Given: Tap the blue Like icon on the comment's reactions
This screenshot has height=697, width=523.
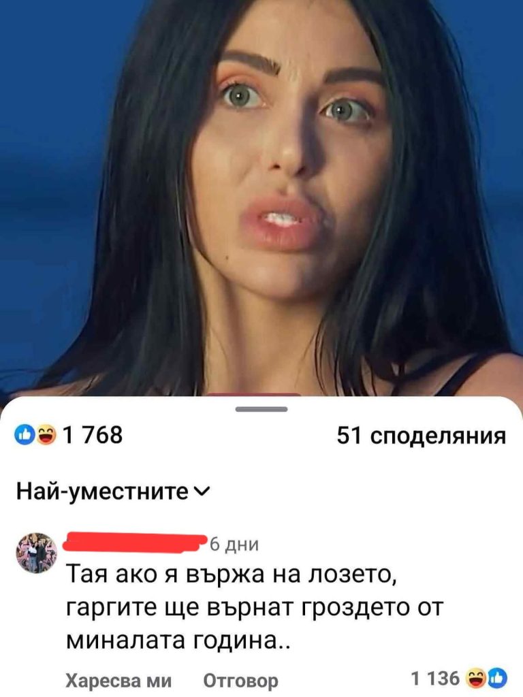Looking at the screenshot, I should (498, 679).
